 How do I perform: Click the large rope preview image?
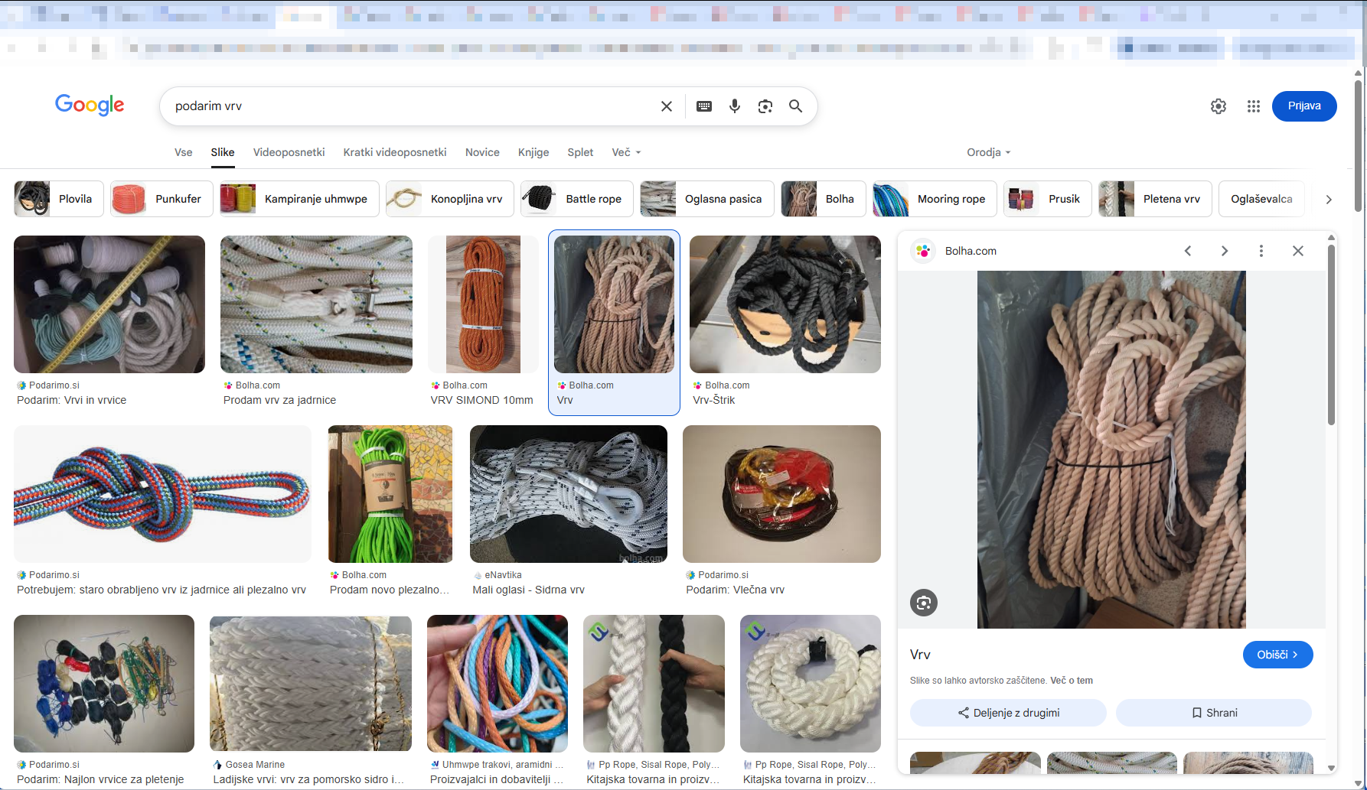1111,450
